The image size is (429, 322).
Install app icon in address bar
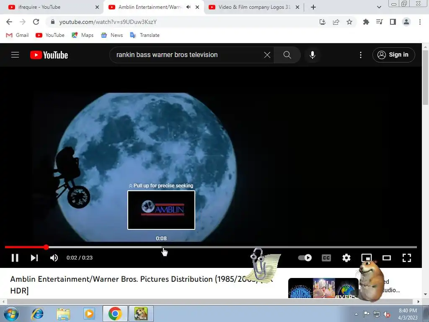tap(323, 22)
